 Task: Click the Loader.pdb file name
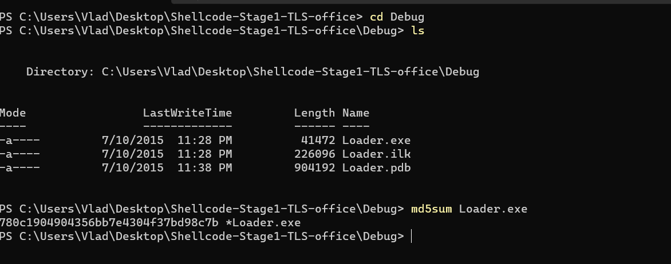(376, 167)
